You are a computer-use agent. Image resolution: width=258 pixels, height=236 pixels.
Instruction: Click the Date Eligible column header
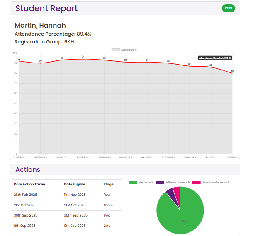(x=75, y=184)
